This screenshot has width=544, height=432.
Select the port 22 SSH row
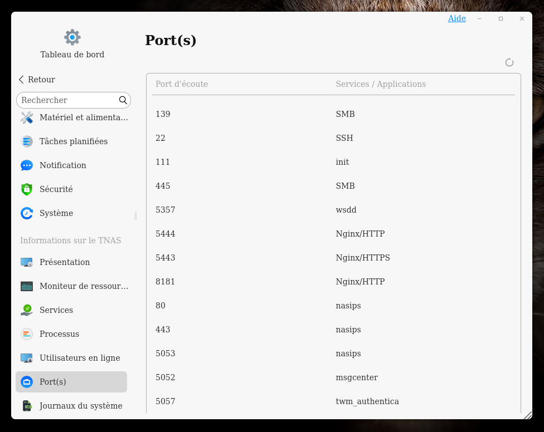333,138
